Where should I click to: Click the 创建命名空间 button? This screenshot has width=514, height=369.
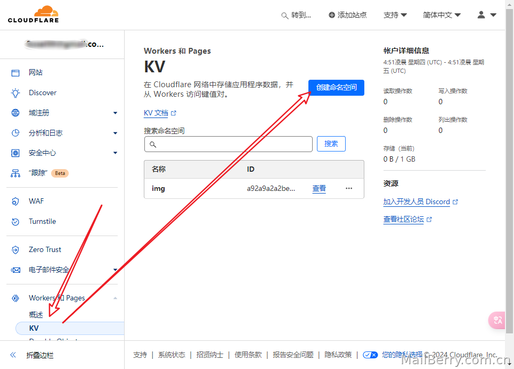(x=336, y=88)
